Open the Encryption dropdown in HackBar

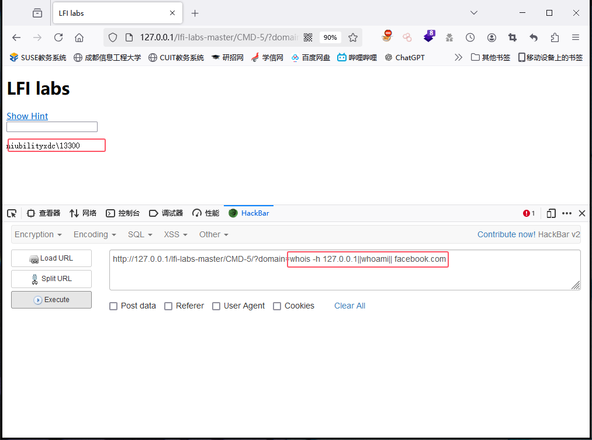(37, 234)
